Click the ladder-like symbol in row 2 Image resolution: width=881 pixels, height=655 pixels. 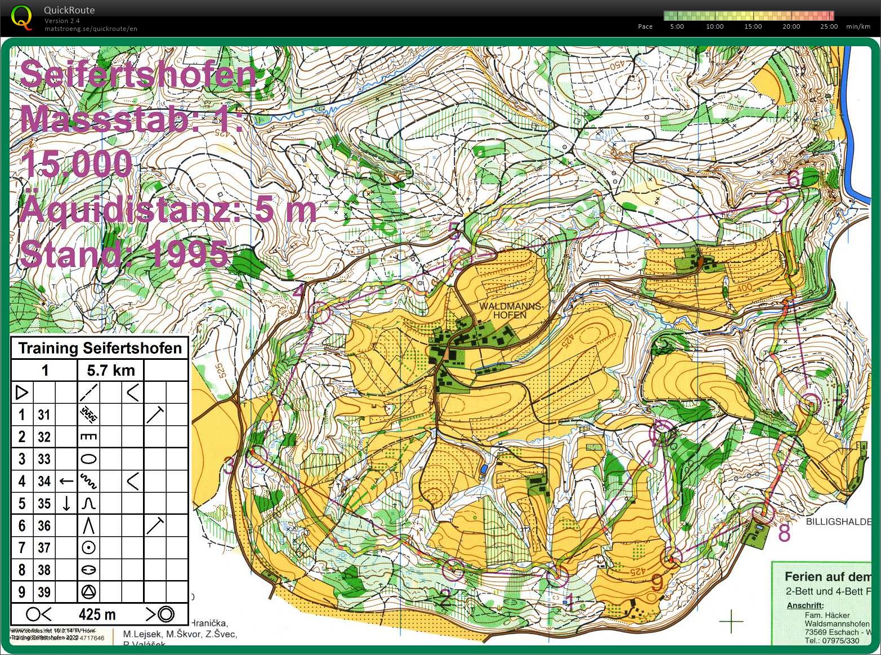[x=89, y=436]
